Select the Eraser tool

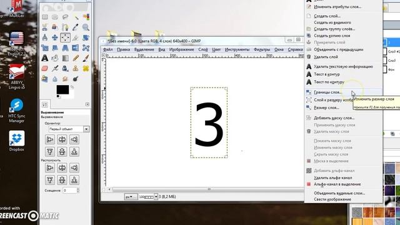[x=45, y=68]
